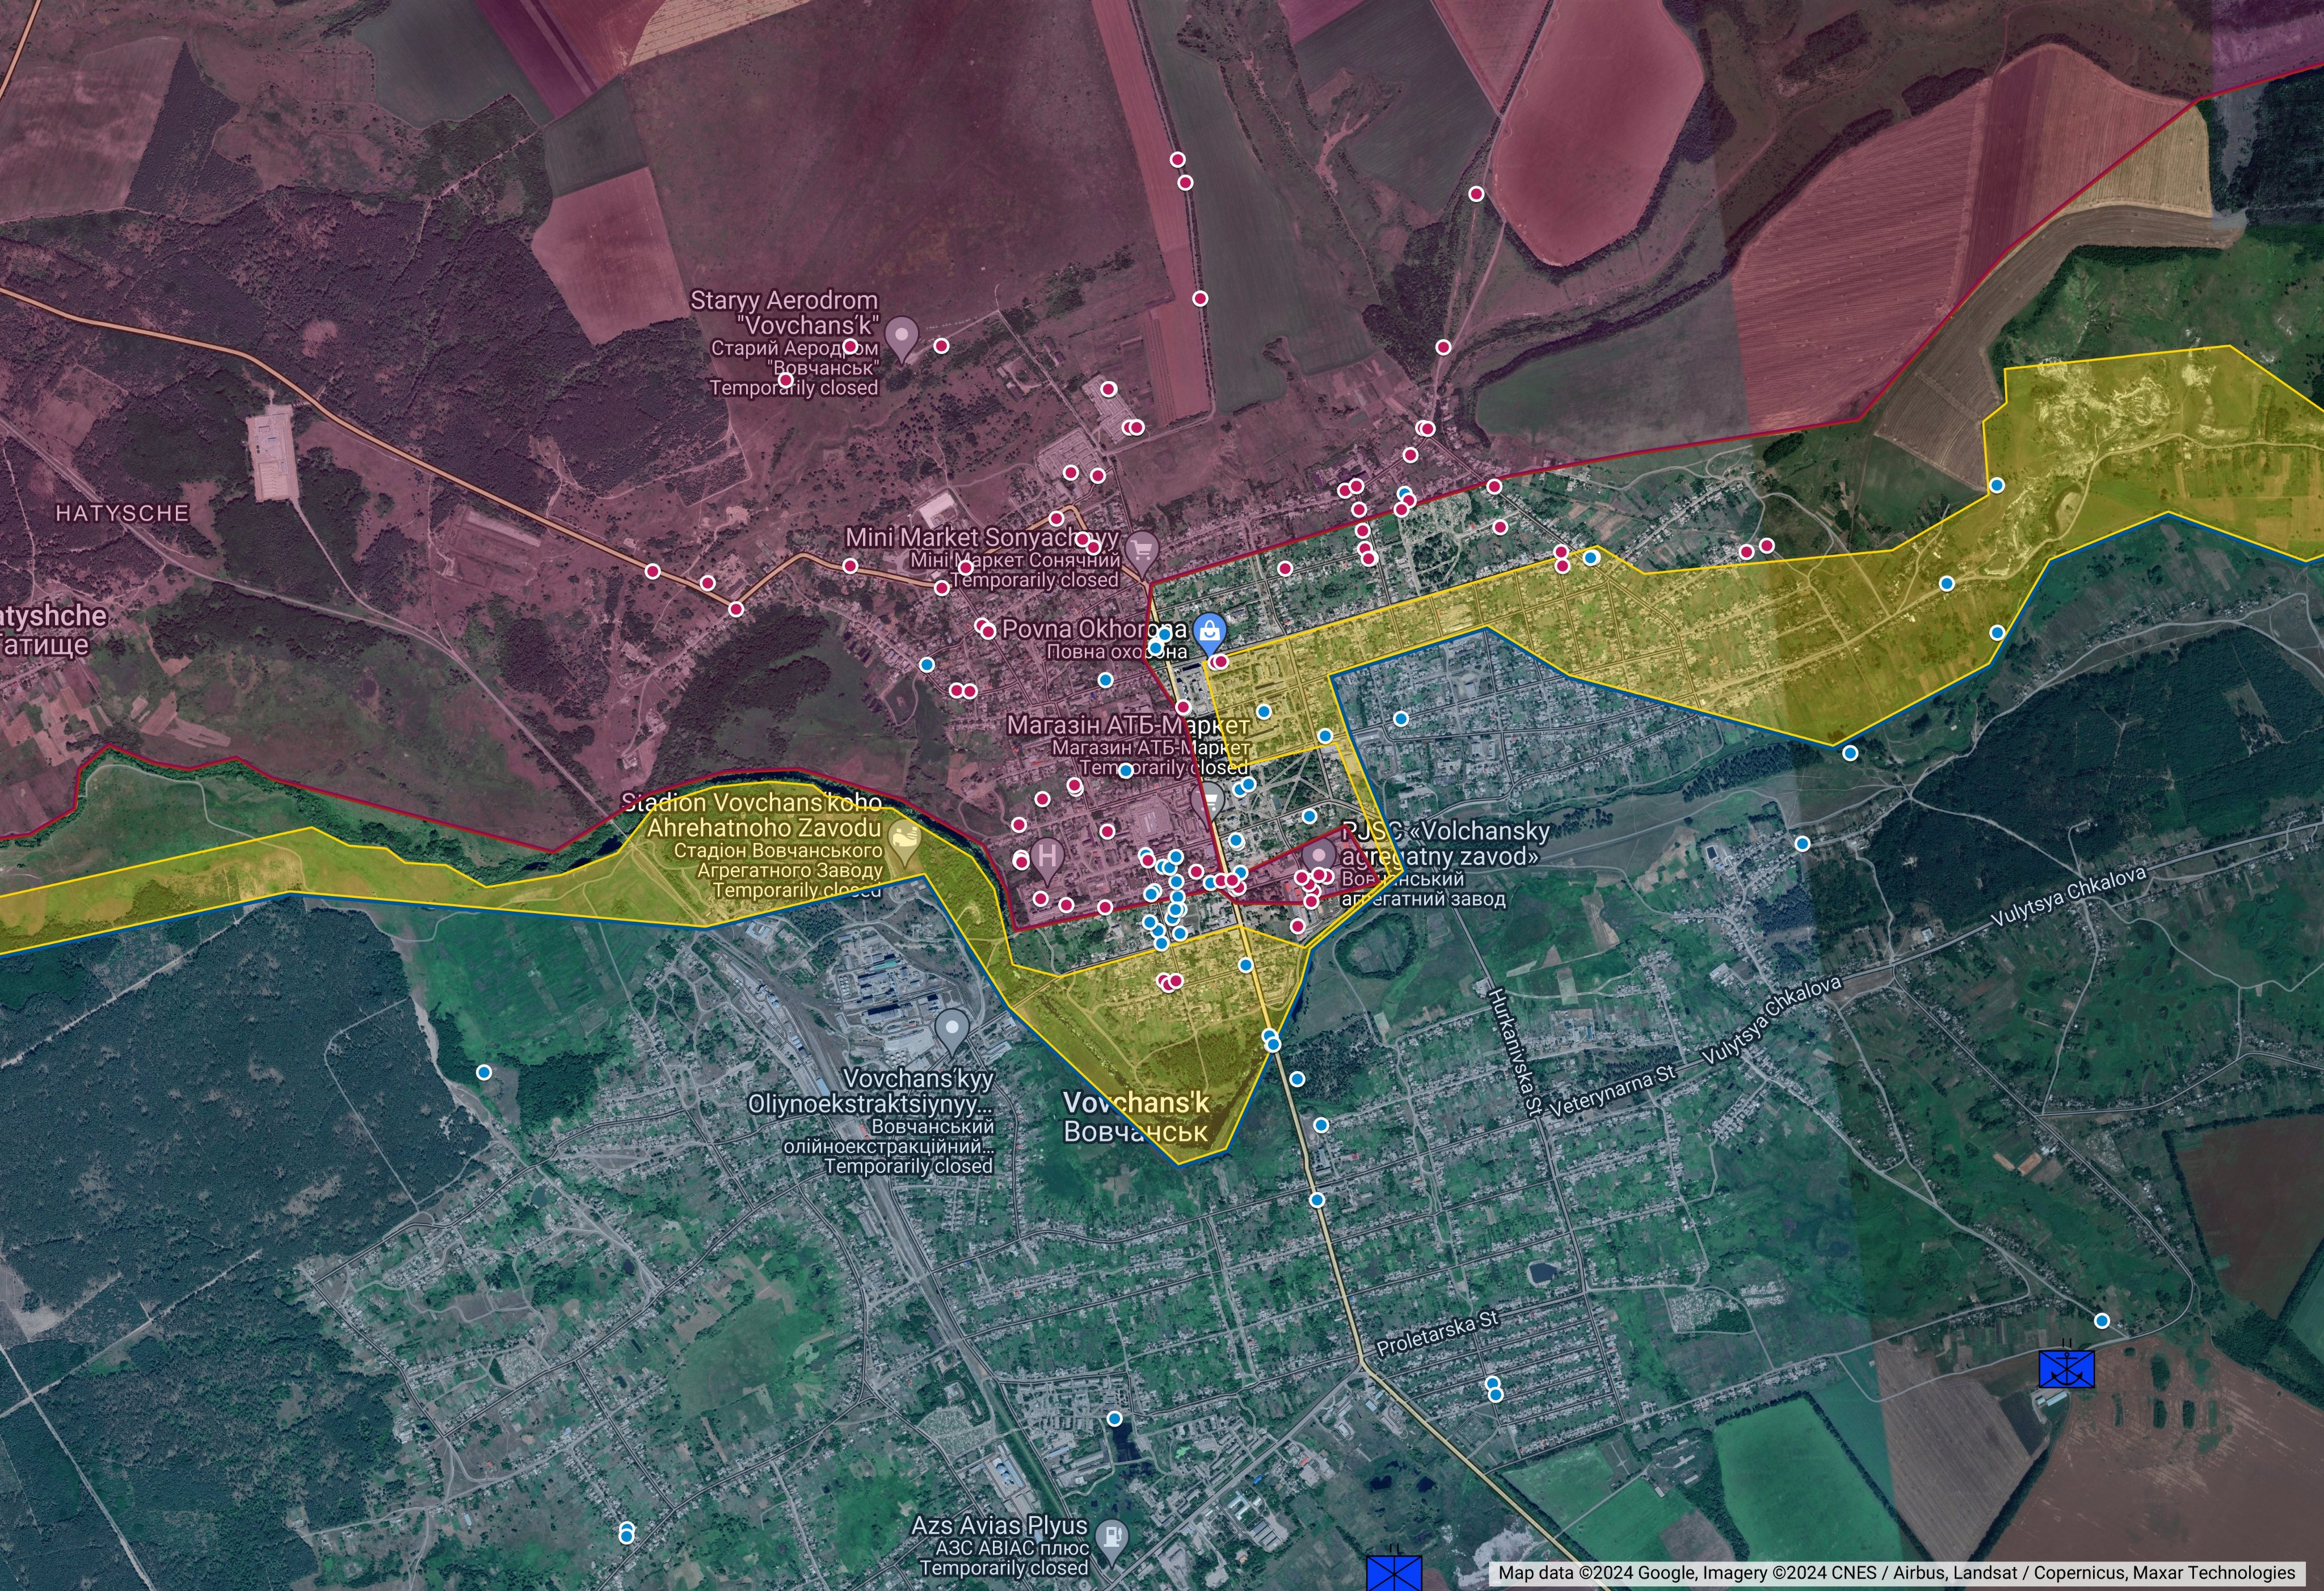The width and height of the screenshot is (2324, 1591).
Task: Click the blue military unit symbol at bottom edge
Action: point(1393,1574)
